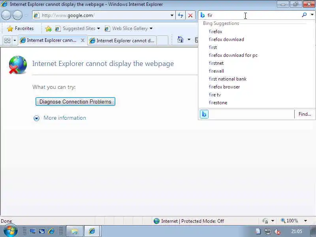Click the 100% zoom level button
Screen dimensions: 316x237
tap(289, 221)
